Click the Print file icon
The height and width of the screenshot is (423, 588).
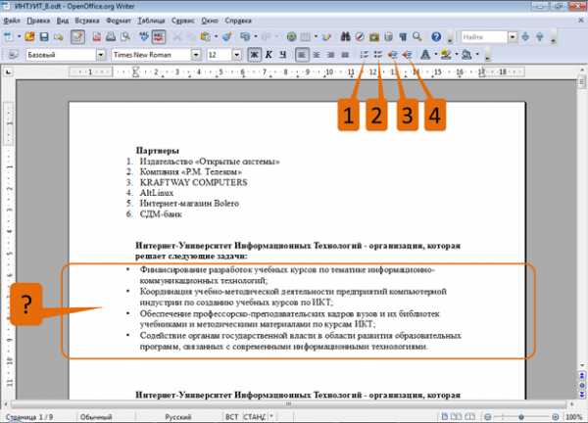pyautogui.click(x=111, y=36)
